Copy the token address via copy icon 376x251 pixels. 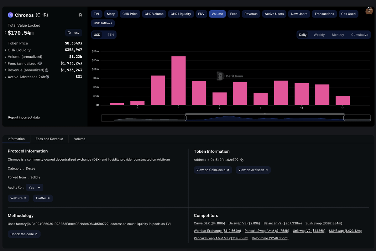pyautogui.click(x=242, y=160)
